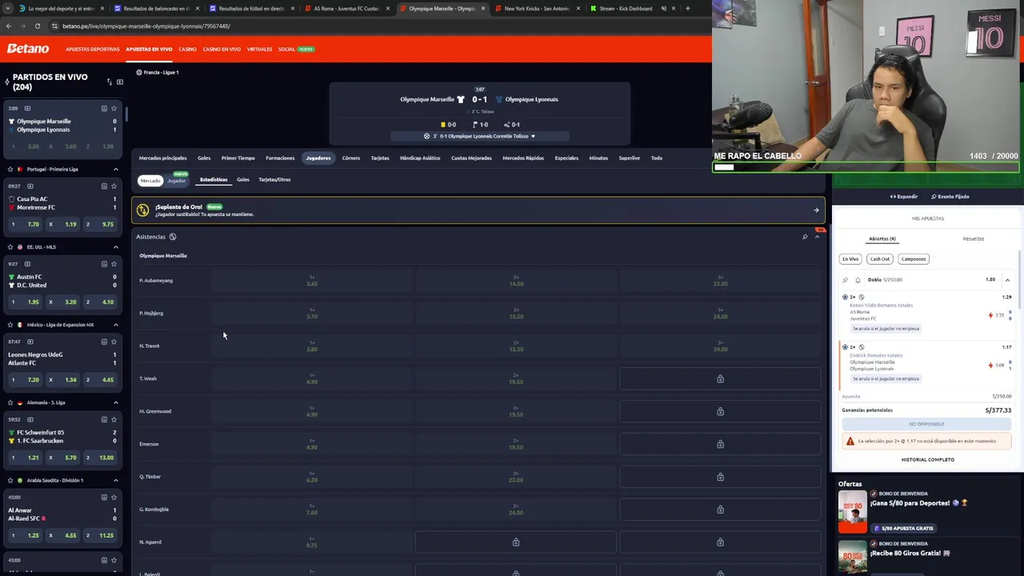Favorite the FC Schweinfurt 05 match star

click(114, 419)
